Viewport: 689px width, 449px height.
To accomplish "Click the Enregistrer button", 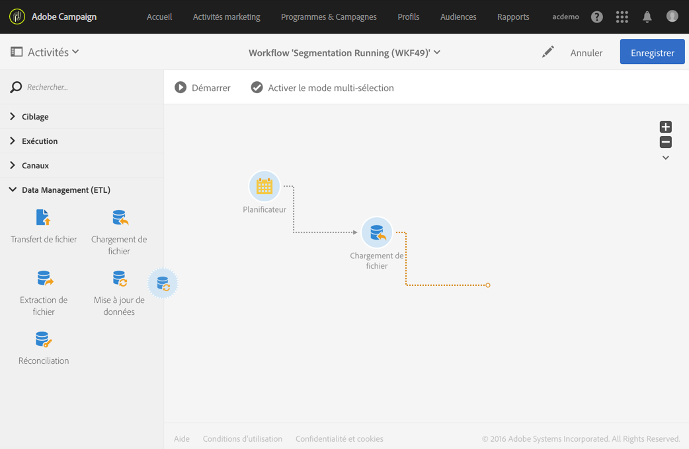I will pyautogui.click(x=652, y=53).
